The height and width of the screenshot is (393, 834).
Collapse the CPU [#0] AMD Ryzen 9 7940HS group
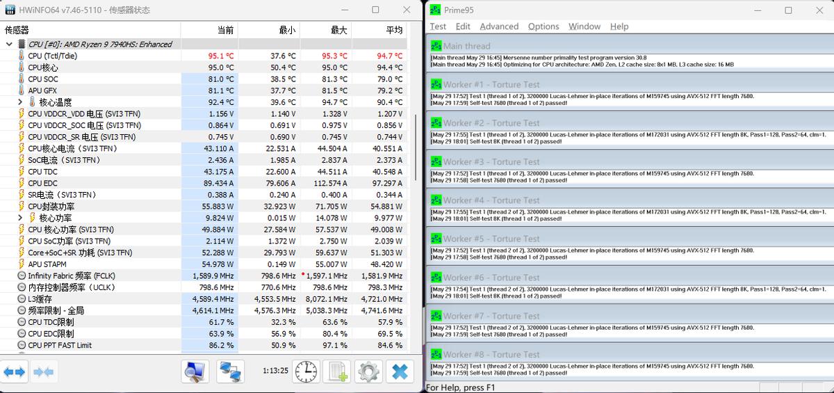click(x=8, y=44)
